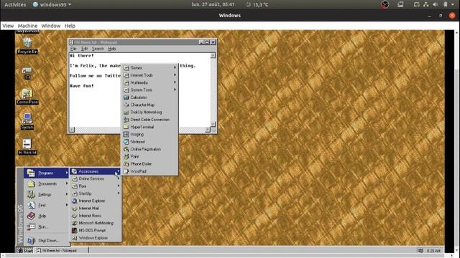Open the System desktop shortcut icon
Image resolution: width=460 pixels, height=258 pixels.
click(27, 121)
